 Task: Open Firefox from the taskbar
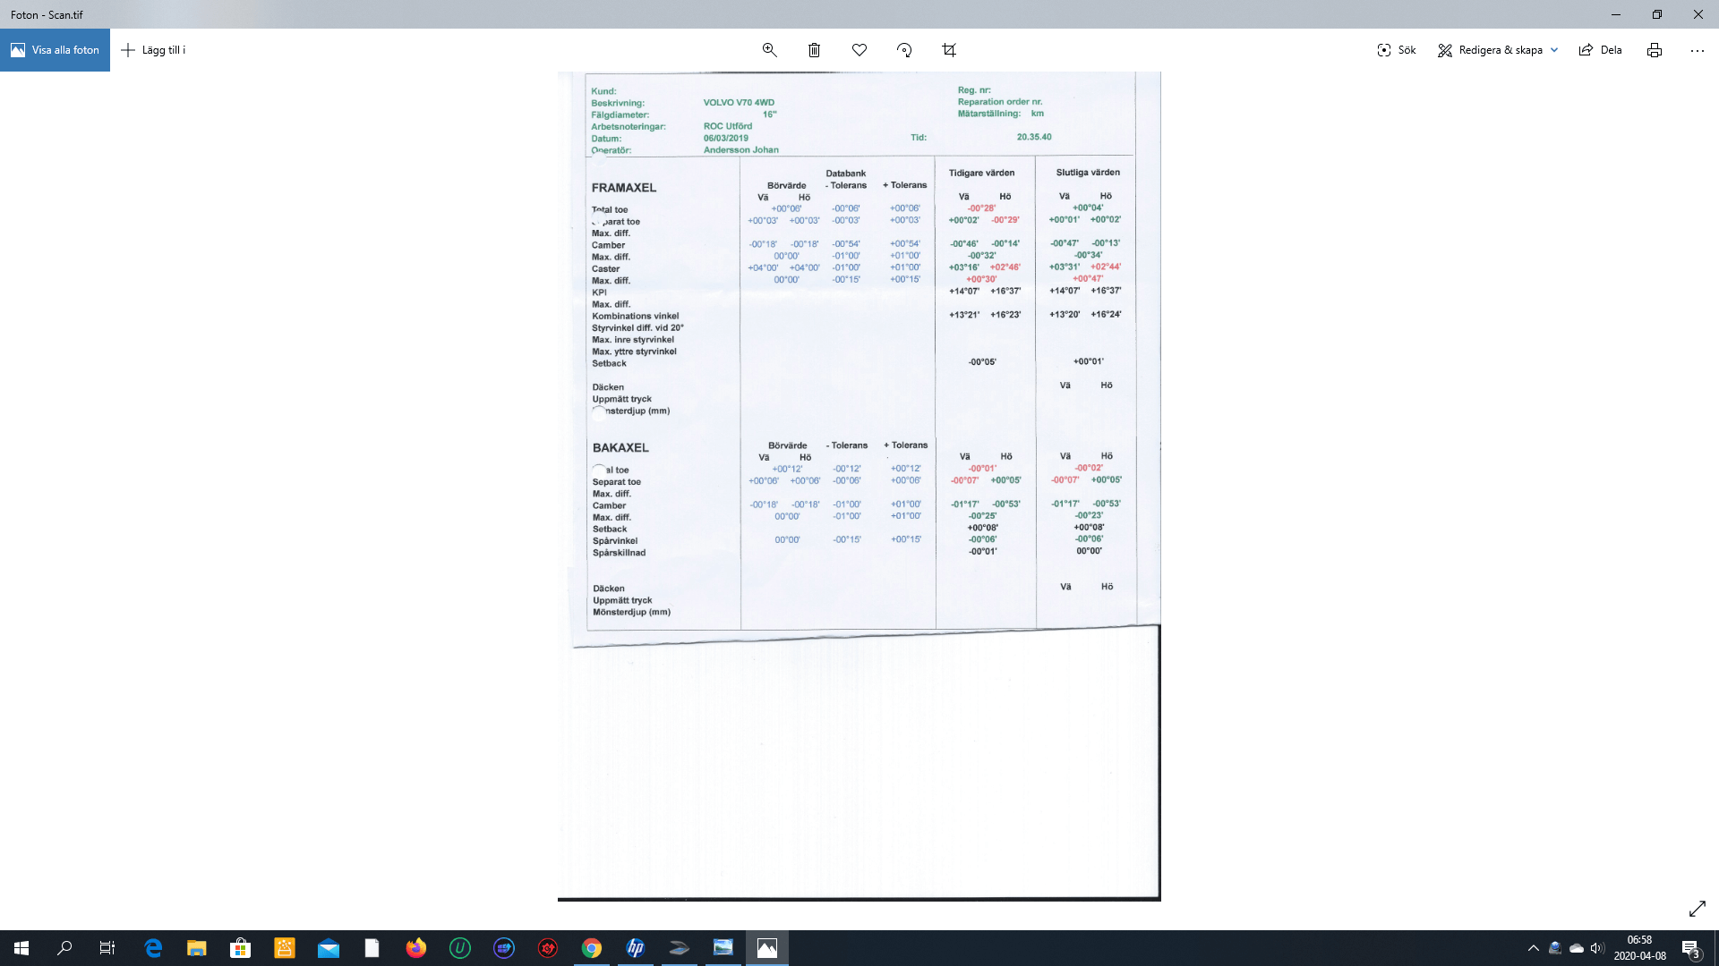pos(416,948)
